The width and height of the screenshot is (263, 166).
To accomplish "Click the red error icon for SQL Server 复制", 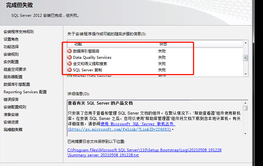I will (x=69, y=70).
